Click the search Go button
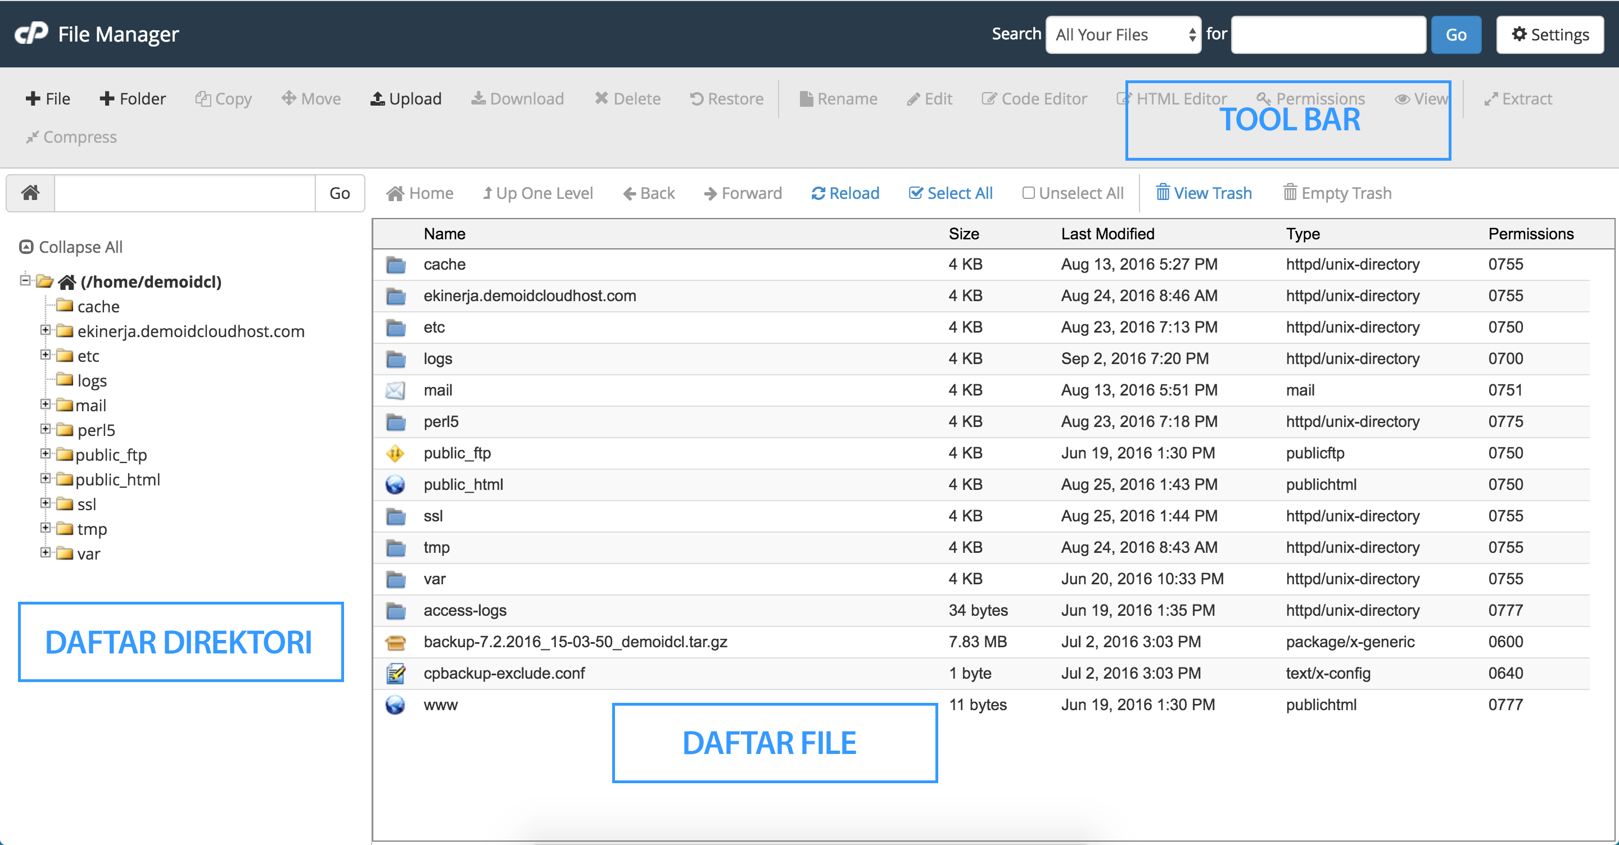This screenshot has height=845, width=1619. click(1456, 35)
